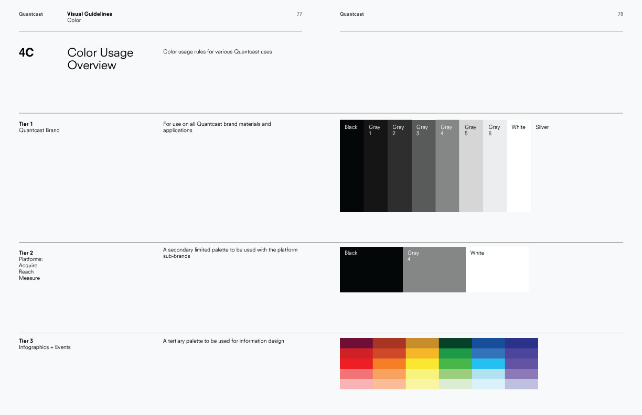This screenshot has width=642, height=415.
Task: Pick the darkest navy blue Tier 3 swatch
Action: coord(521,343)
